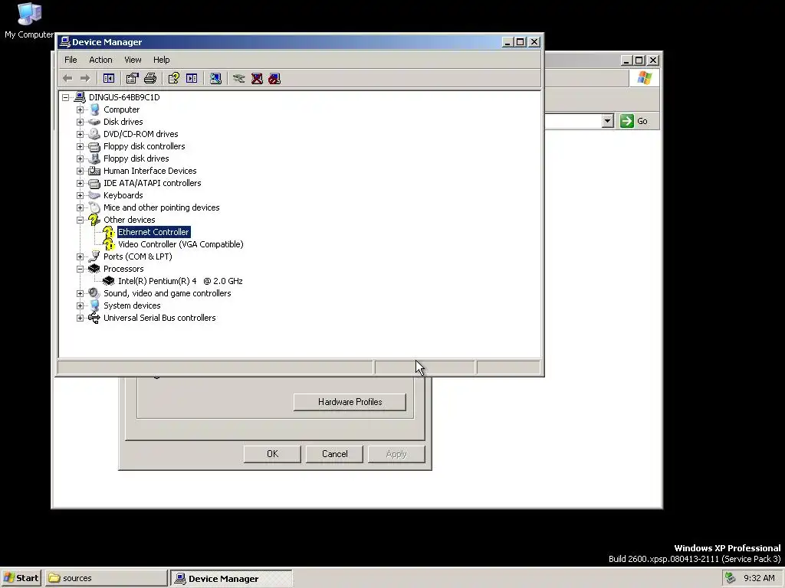Collapse the Other devices node
785x588 pixels.
[x=80, y=220]
